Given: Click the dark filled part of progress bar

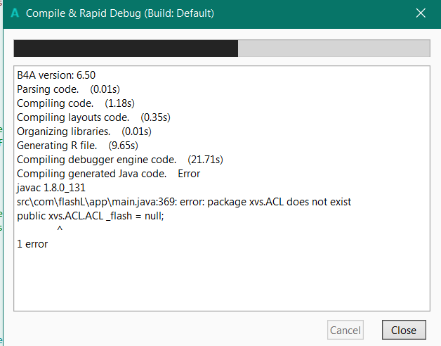Looking at the screenshot, I should click(126, 48).
